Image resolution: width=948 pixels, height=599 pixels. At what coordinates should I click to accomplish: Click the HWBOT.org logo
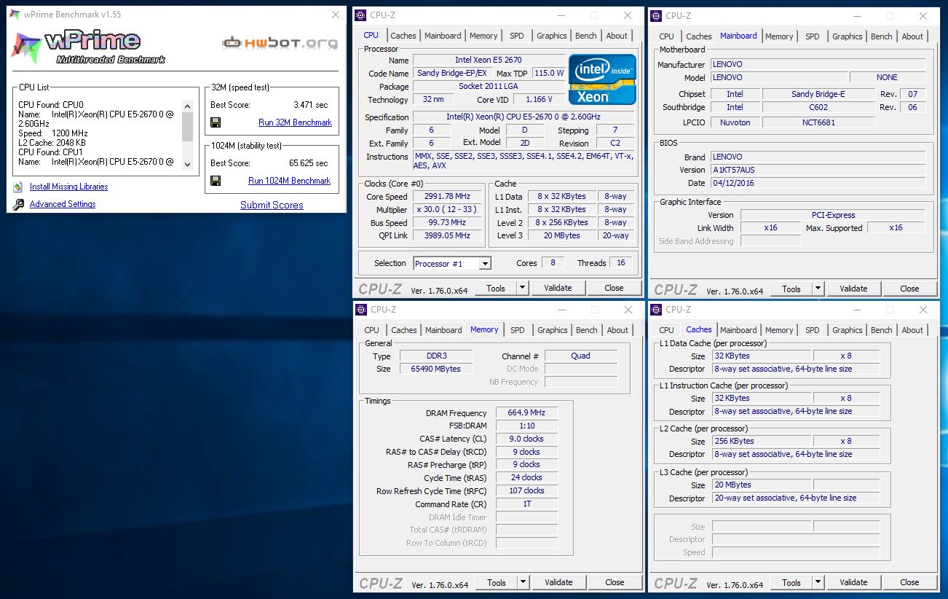(x=280, y=42)
